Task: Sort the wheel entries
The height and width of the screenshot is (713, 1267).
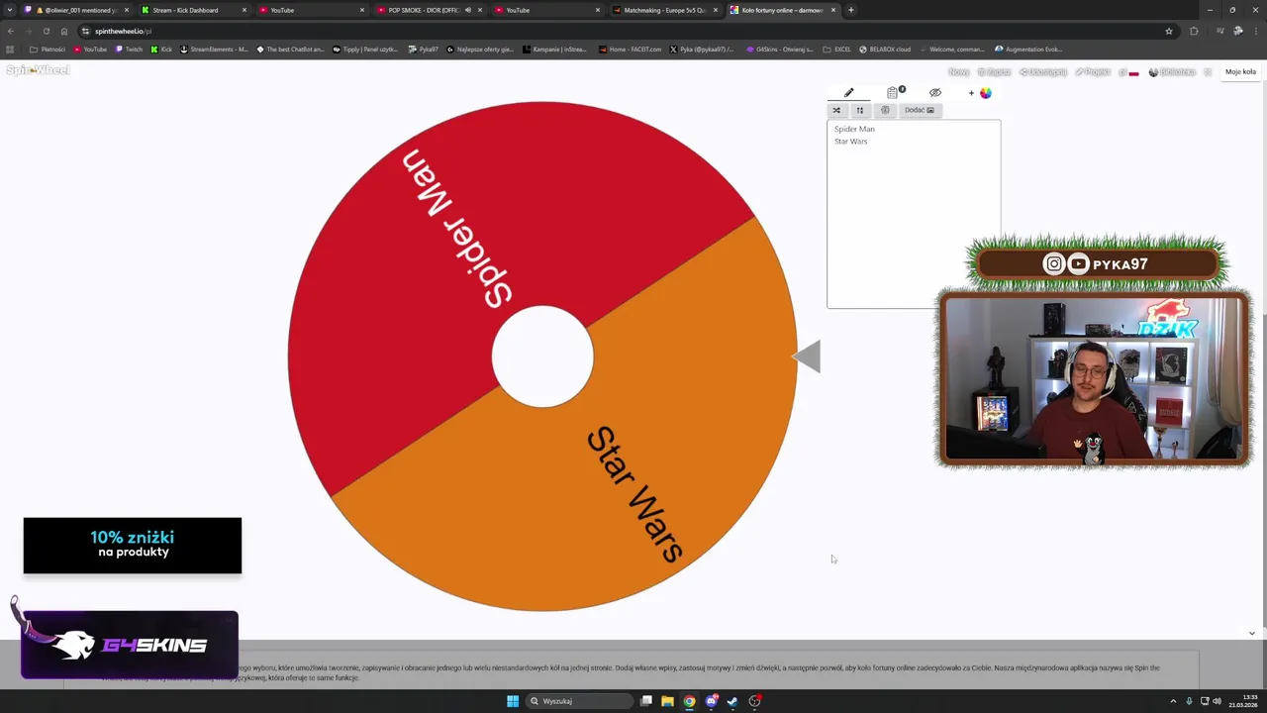Action: click(x=859, y=110)
